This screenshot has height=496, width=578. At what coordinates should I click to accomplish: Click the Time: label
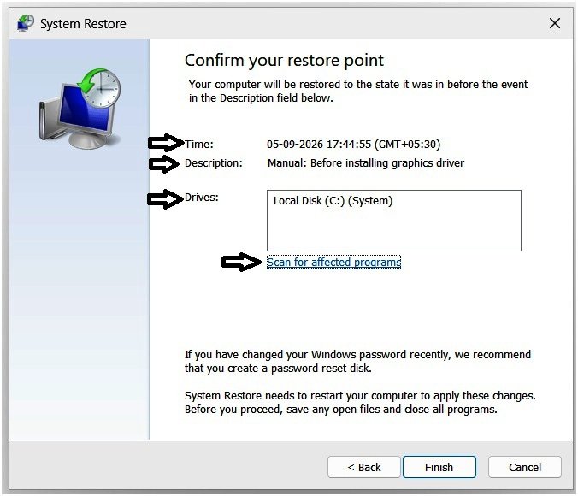click(199, 145)
